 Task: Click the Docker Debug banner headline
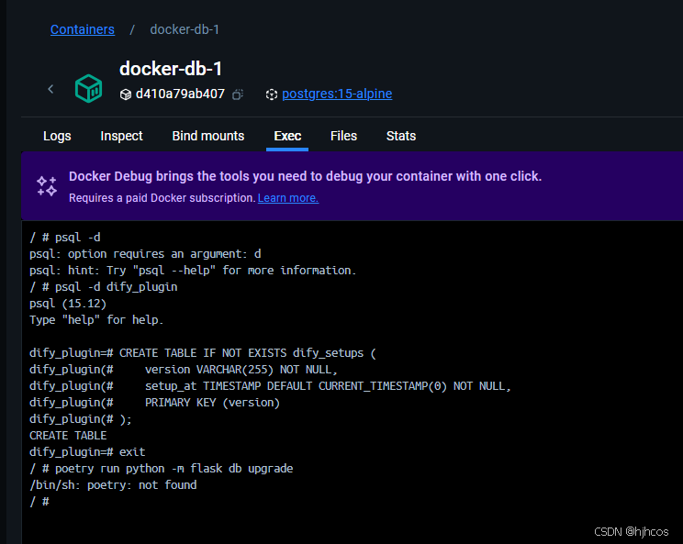pos(305,176)
